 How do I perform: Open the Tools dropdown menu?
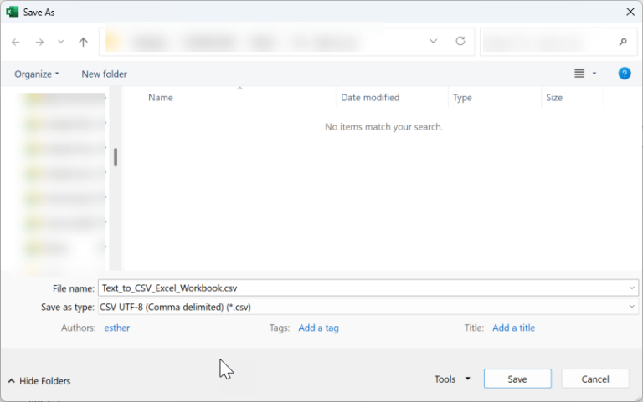pos(452,379)
